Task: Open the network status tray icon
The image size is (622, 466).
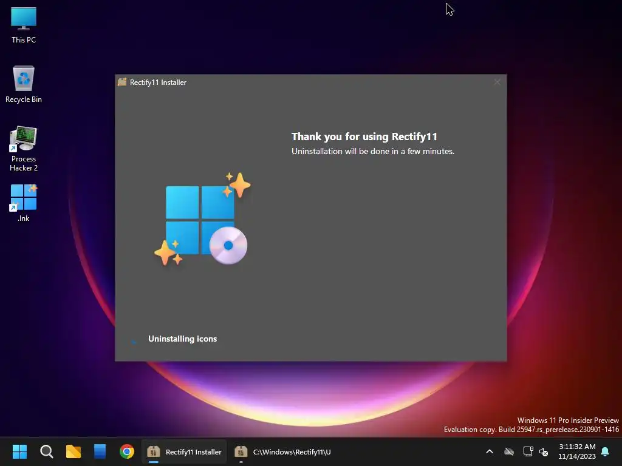Action: [528, 451]
